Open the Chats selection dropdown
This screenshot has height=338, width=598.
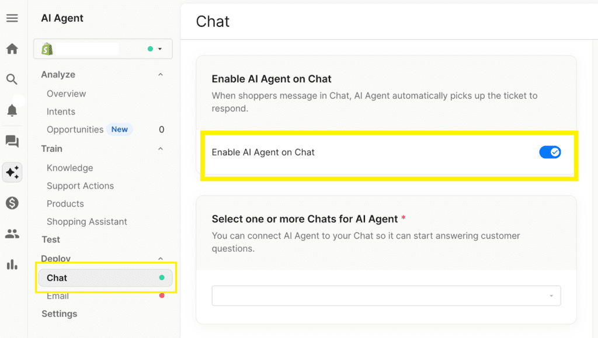pyautogui.click(x=385, y=296)
